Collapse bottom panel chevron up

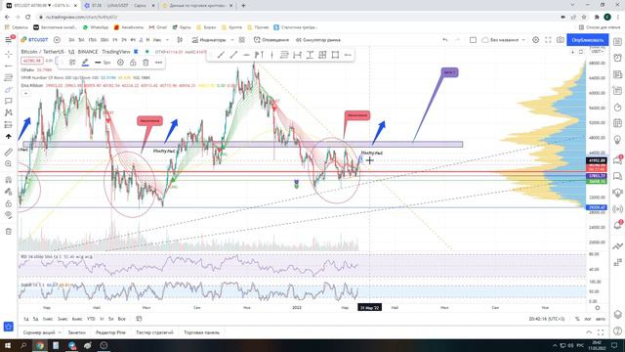589,332
